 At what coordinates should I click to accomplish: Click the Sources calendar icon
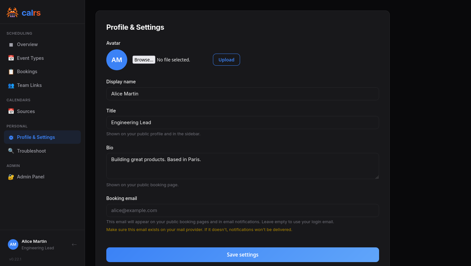11,111
